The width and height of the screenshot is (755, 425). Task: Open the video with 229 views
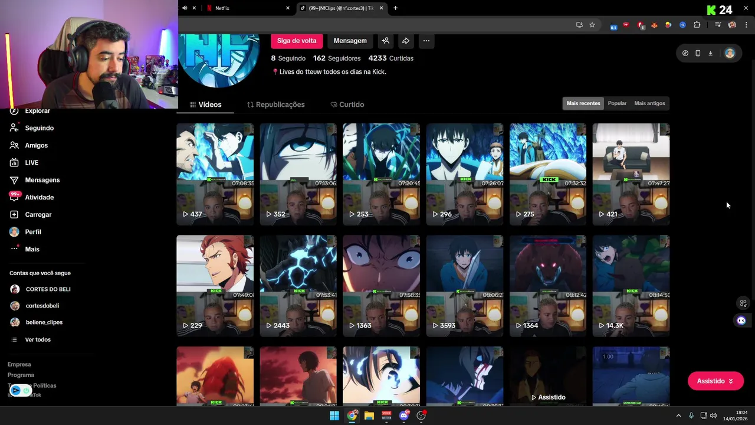click(x=215, y=286)
